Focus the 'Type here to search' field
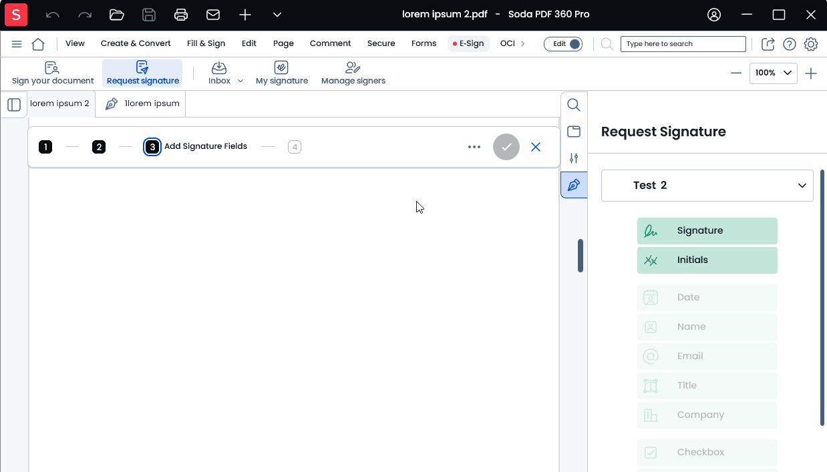The image size is (827, 472). [x=683, y=44]
